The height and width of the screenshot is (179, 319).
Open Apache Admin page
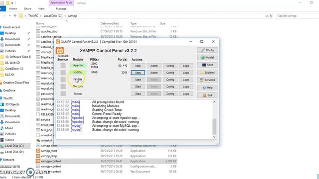pos(154,66)
